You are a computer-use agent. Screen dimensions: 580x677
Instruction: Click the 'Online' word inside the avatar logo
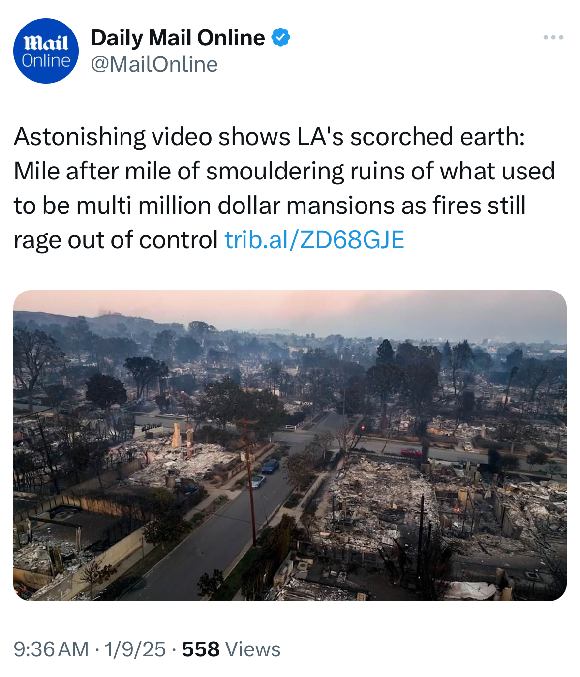[46, 60]
